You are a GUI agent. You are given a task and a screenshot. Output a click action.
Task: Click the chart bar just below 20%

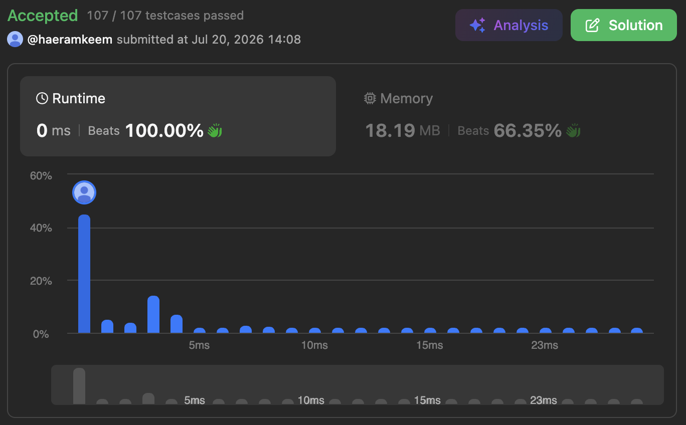[x=153, y=314]
